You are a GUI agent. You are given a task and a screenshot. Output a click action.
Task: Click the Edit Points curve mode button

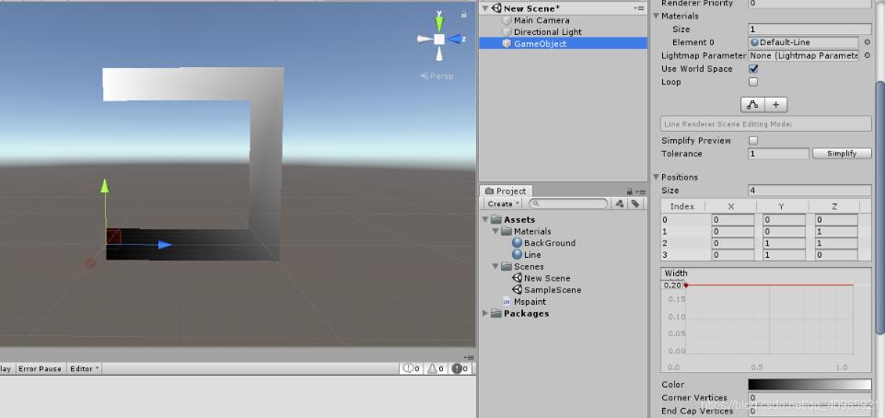pos(752,105)
